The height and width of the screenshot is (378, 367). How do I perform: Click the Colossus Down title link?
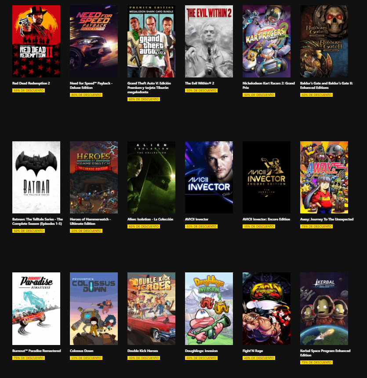81,351
